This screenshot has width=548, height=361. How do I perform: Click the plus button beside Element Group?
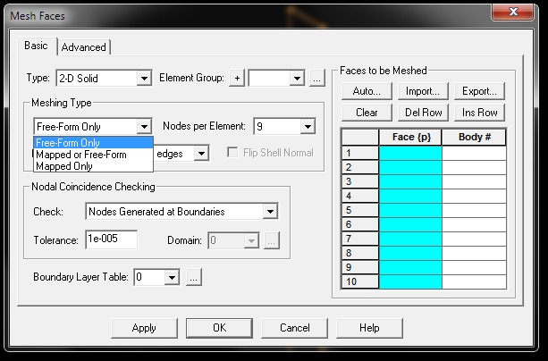coord(237,78)
